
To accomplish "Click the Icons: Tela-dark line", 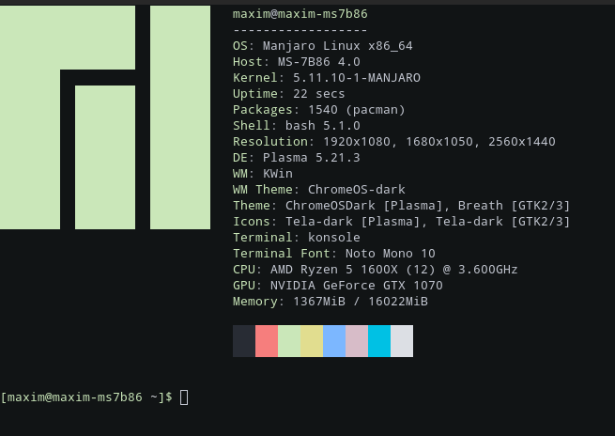I will click(401, 222).
